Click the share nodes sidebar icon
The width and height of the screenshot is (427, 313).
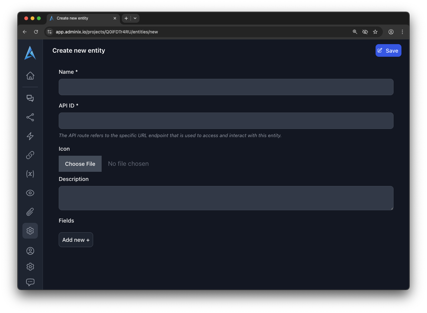pos(30,117)
